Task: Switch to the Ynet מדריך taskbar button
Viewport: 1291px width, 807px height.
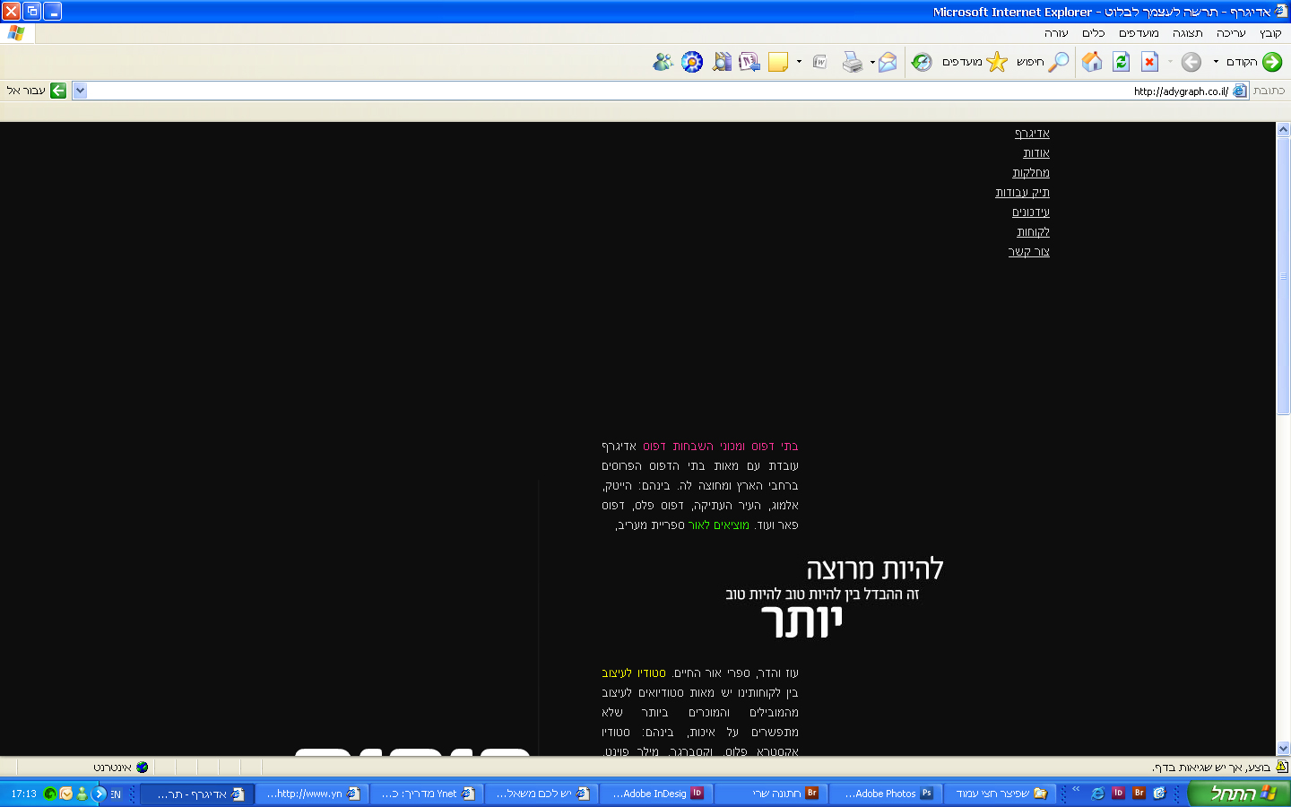Action: [427, 794]
